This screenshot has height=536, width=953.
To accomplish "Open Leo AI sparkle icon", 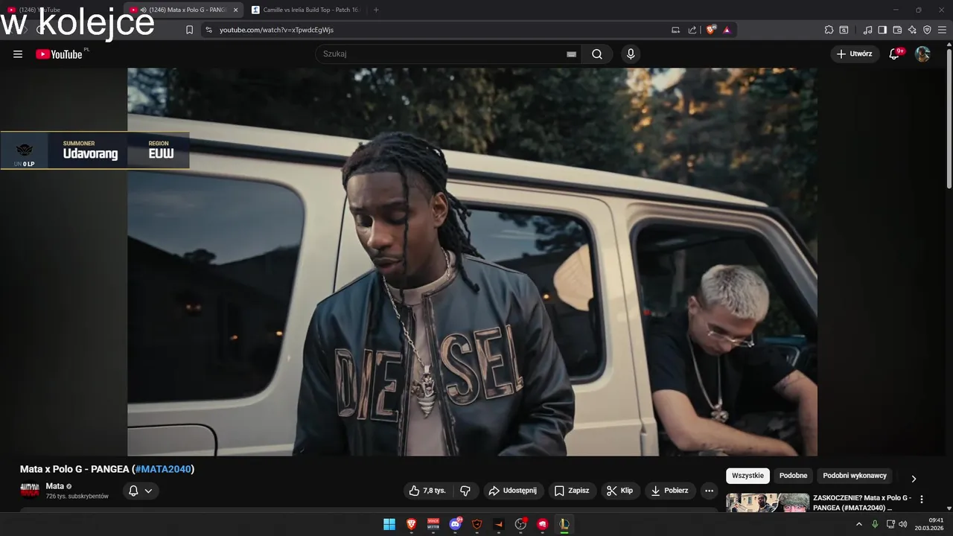I will coord(912,30).
